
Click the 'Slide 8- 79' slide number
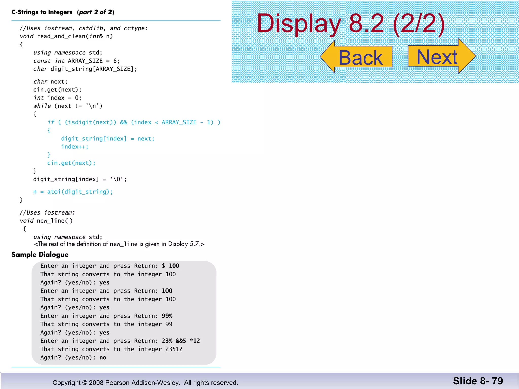pyautogui.click(x=478, y=381)
